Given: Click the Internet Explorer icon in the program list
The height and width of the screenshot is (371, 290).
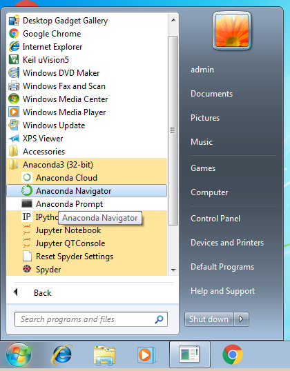Looking at the screenshot, I should [14, 46].
